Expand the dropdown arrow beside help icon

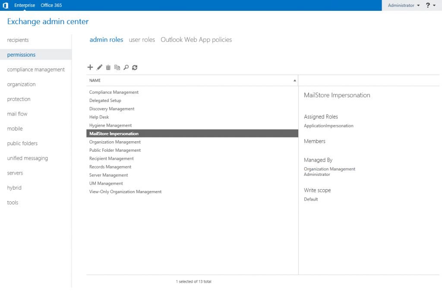point(434,5)
